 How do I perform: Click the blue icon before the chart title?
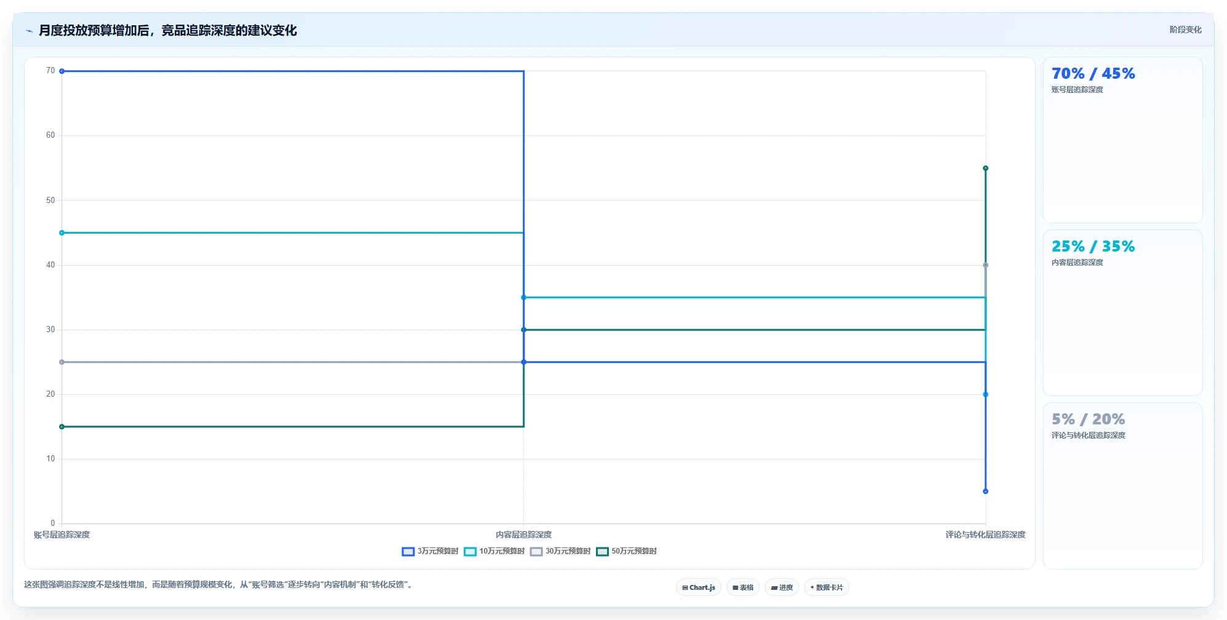[x=29, y=31]
